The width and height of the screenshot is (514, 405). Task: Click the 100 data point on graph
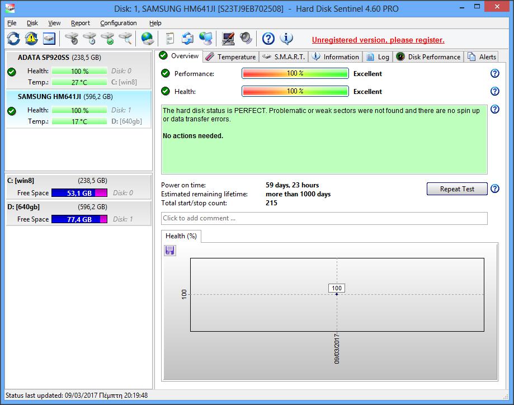tap(337, 294)
